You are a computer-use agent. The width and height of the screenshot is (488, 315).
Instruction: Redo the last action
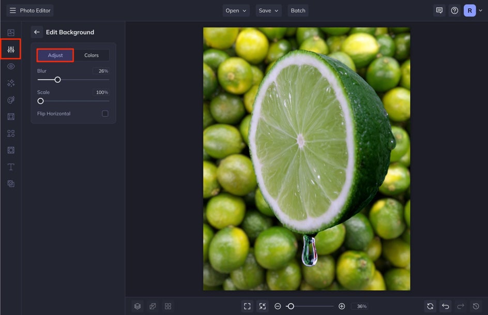461,306
